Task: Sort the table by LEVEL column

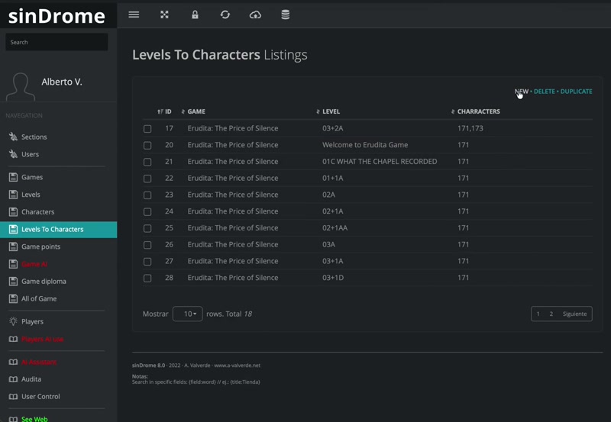Action: click(328, 111)
